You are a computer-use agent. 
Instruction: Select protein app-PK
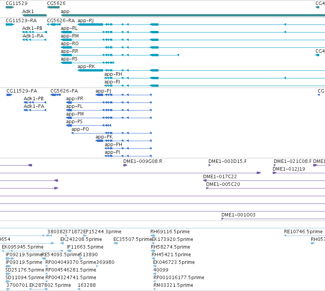123,141
